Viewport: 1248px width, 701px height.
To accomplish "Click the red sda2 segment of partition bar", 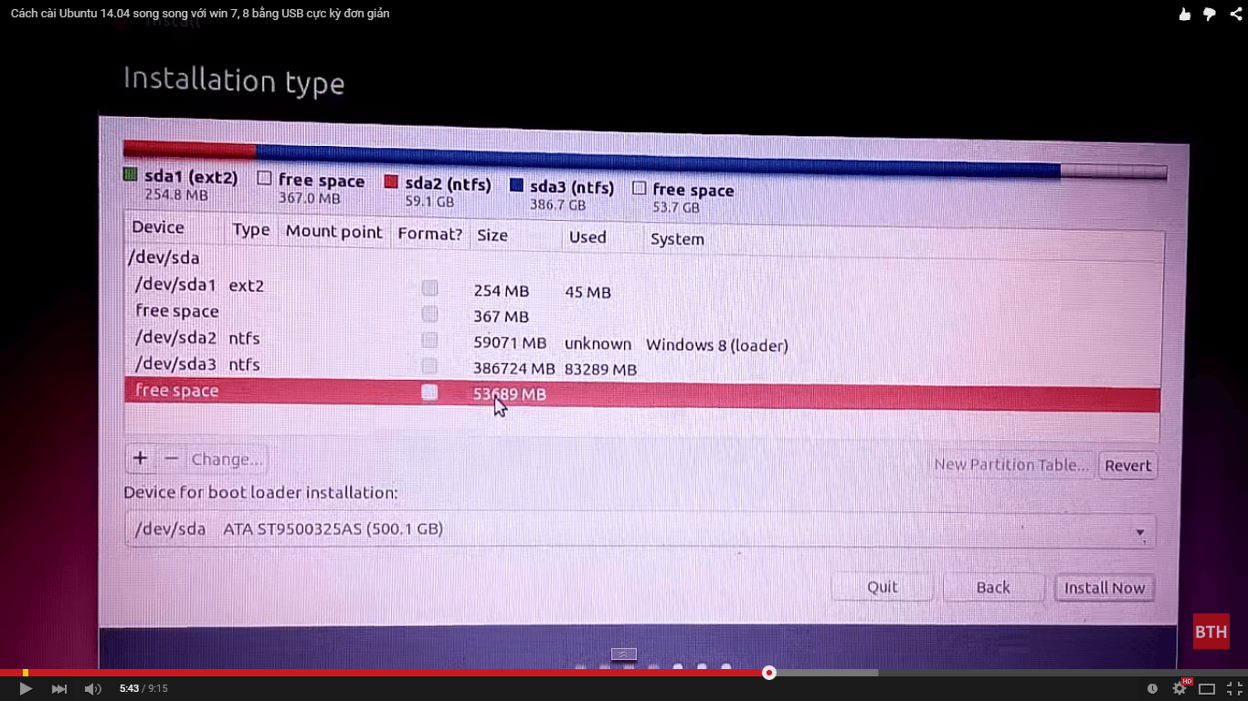I will (x=190, y=150).
